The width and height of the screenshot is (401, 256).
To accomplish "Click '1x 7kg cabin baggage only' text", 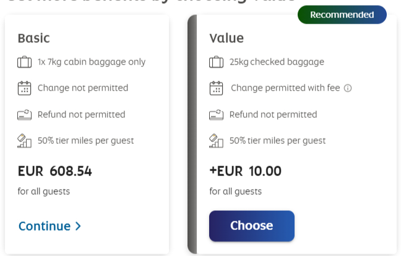I will (x=92, y=62).
